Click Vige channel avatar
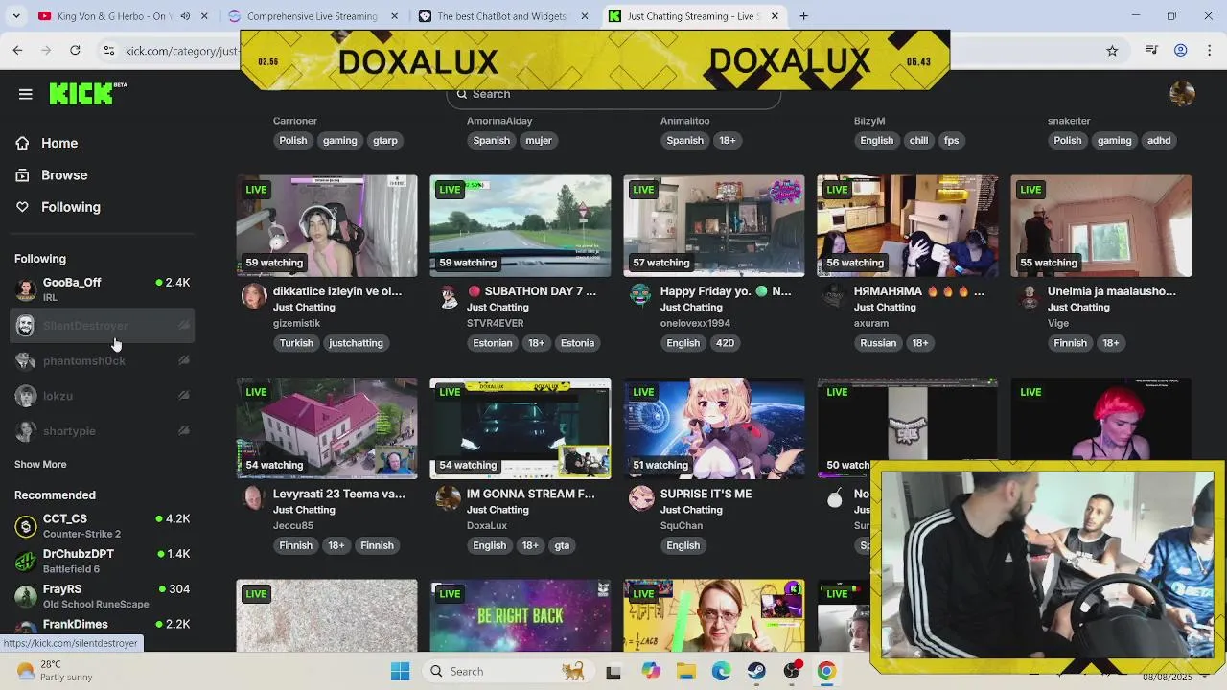Screen dimensions: 1227x690 (1029, 296)
